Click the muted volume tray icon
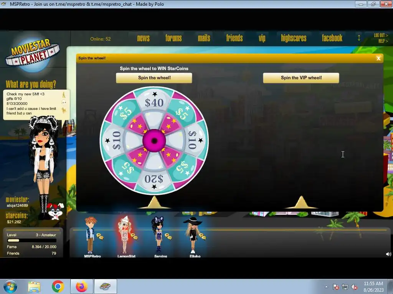The height and width of the screenshot is (294, 393). pyautogui.click(x=354, y=287)
